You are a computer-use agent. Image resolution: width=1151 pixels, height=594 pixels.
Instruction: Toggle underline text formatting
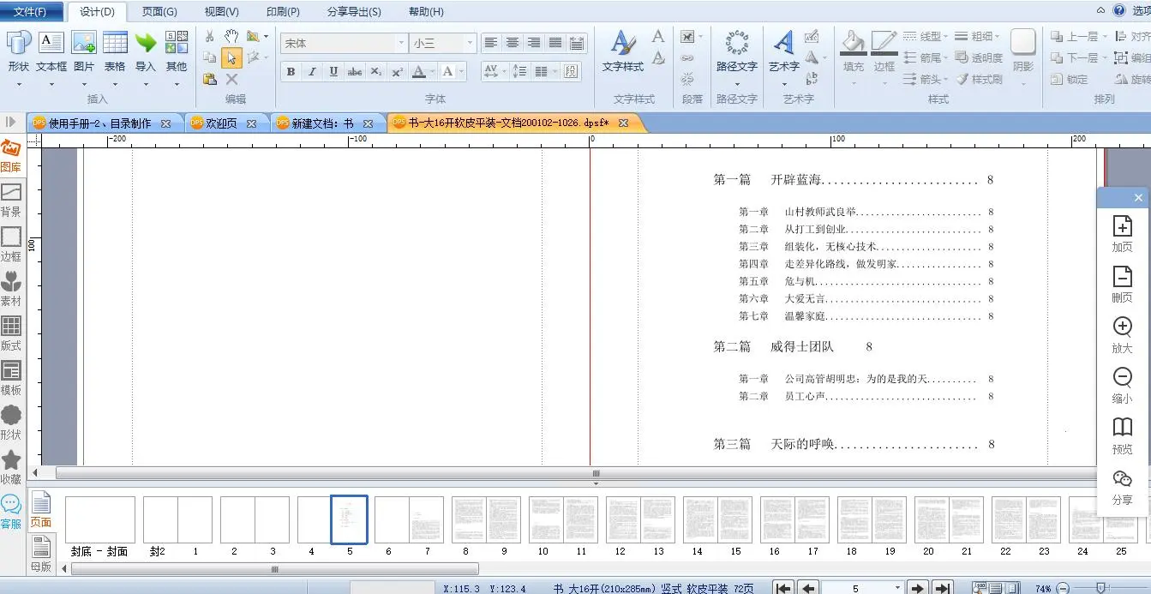[333, 72]
